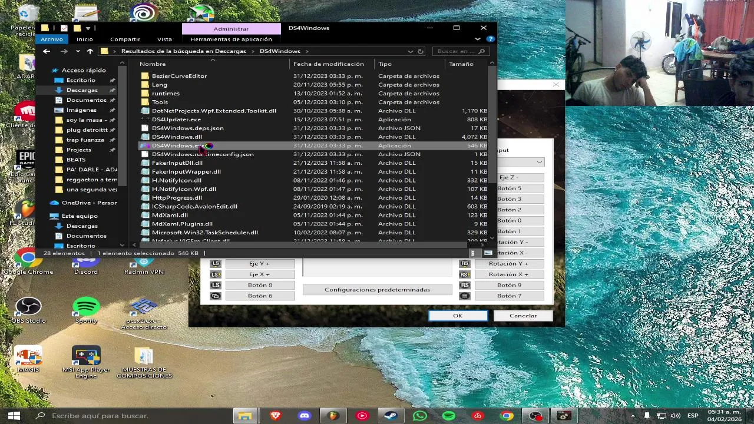The height and width of the screenshot is (424, 754).
Task: Open the Brave browser taskbar icon
Action: (275, 416)
